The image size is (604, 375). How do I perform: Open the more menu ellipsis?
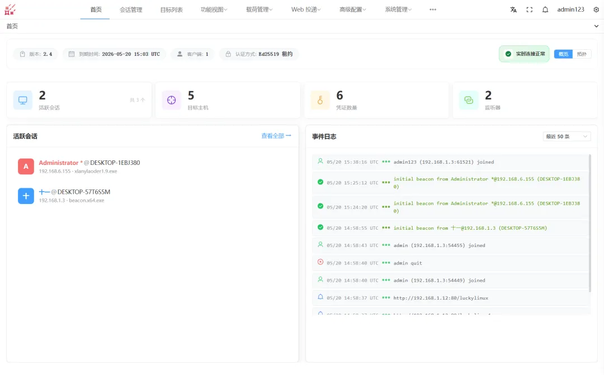432,10
